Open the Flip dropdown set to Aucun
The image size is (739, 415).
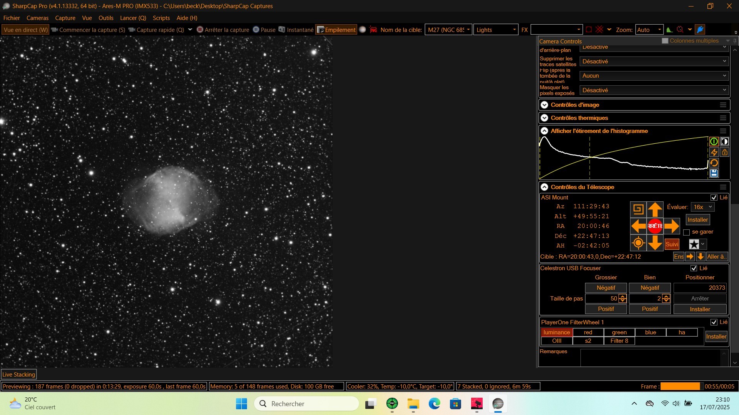click(654, 76)
